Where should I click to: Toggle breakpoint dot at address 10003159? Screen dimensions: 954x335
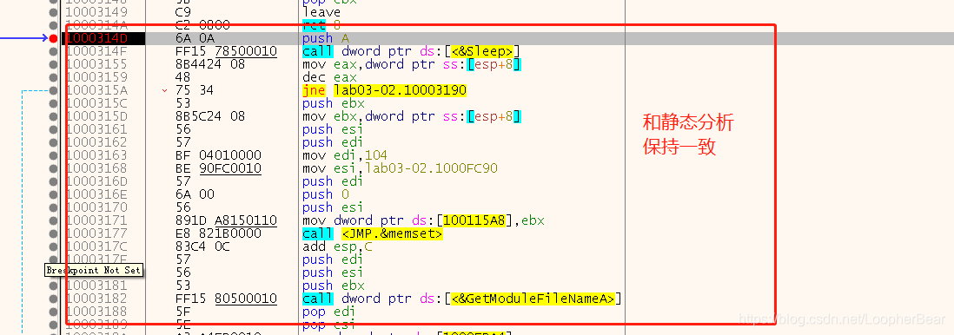click(54, 77)
